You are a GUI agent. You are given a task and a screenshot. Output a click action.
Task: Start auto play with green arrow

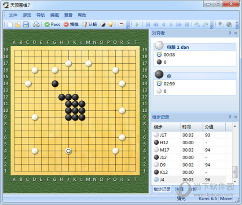(137, 24)
